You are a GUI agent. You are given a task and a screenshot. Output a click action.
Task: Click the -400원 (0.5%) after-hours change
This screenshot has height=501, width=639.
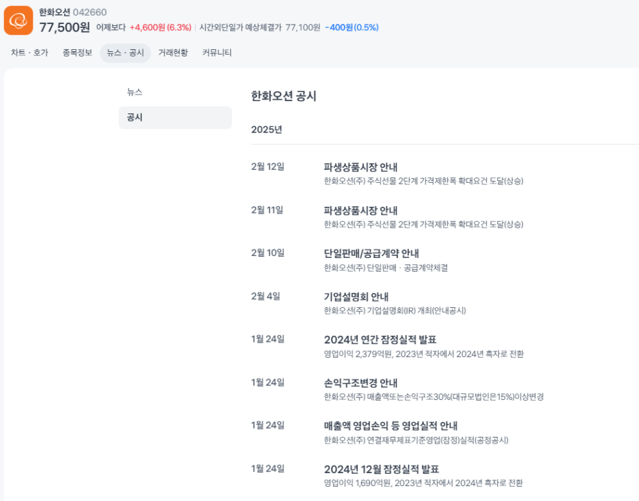tap(352, 27)
